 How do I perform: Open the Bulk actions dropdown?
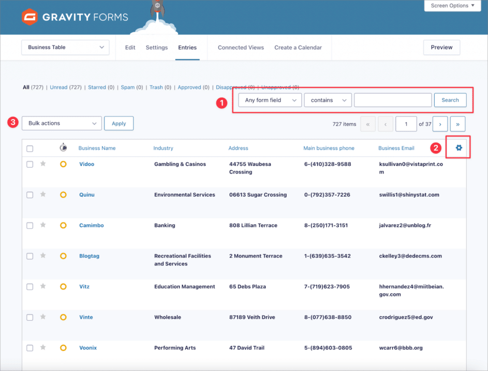pyautogui.click(x=61, y=123)
